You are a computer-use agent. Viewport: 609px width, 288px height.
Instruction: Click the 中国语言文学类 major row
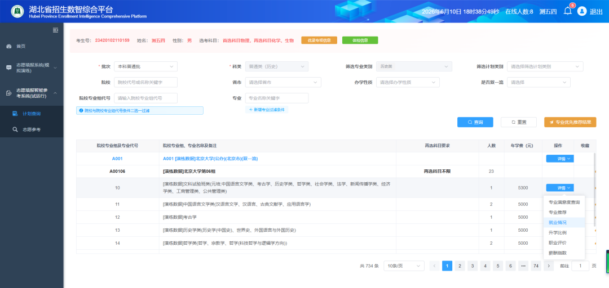point(336,204)
